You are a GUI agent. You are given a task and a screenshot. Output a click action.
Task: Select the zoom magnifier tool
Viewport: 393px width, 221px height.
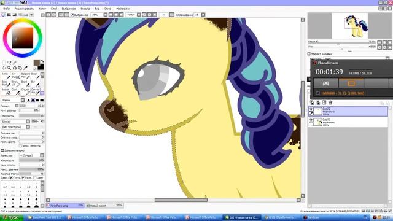(9, 68)
